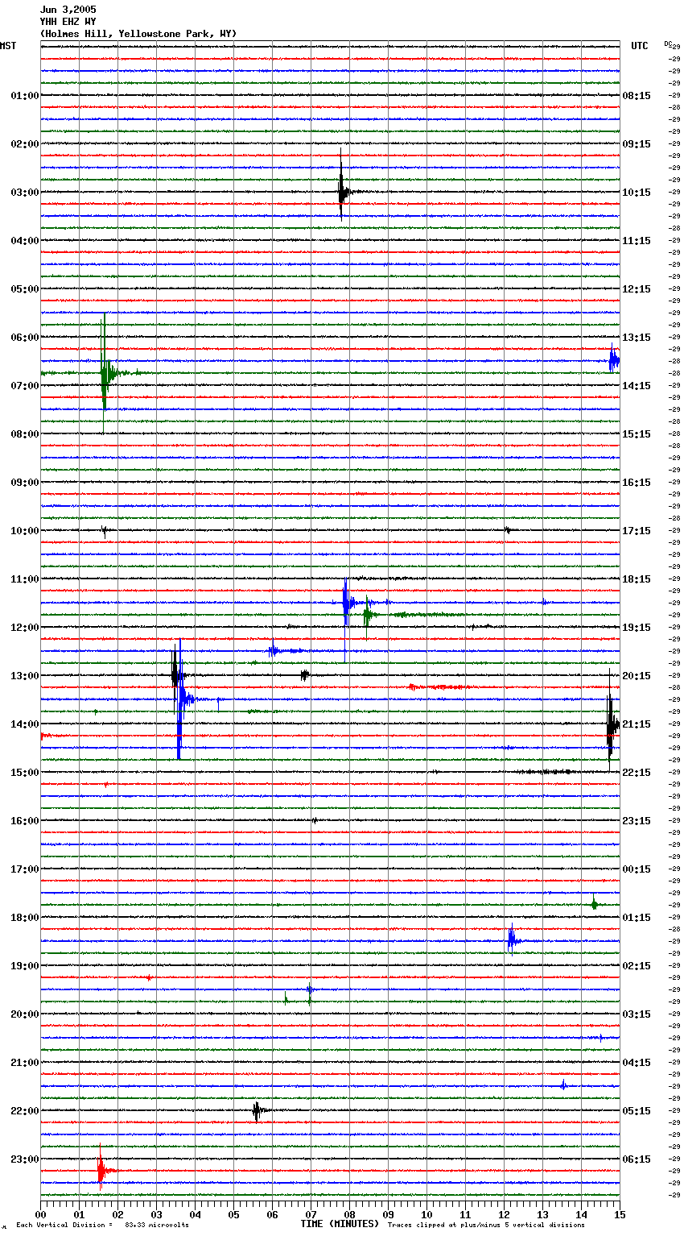This screenshot has height=1236, width=684.
Task: Click the "12:00" MST time label
Action: (25, 628)
